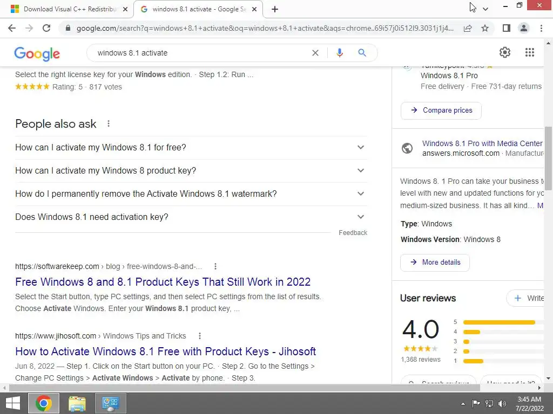Click the Feedback link
The height and width of the screenshot is (414, 553).
click(353, 233)
